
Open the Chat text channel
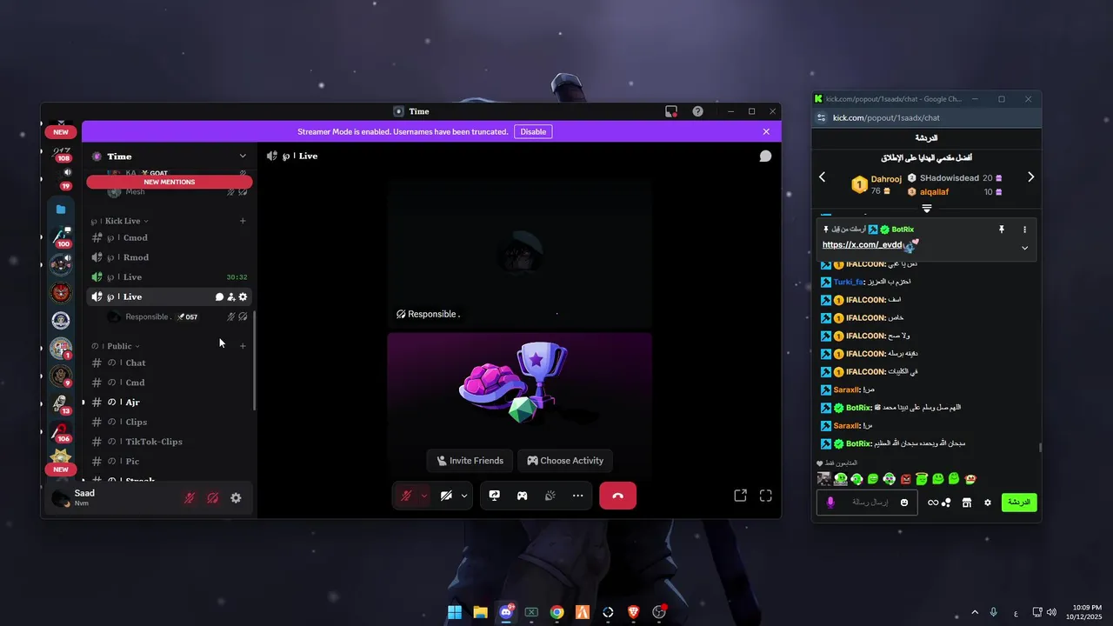point(170,363)
